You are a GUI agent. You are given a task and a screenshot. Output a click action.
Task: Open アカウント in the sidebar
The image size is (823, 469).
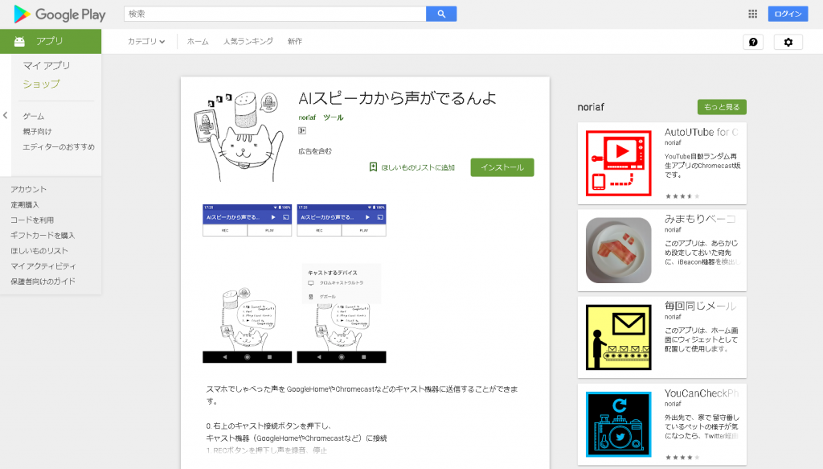(28, 190)
